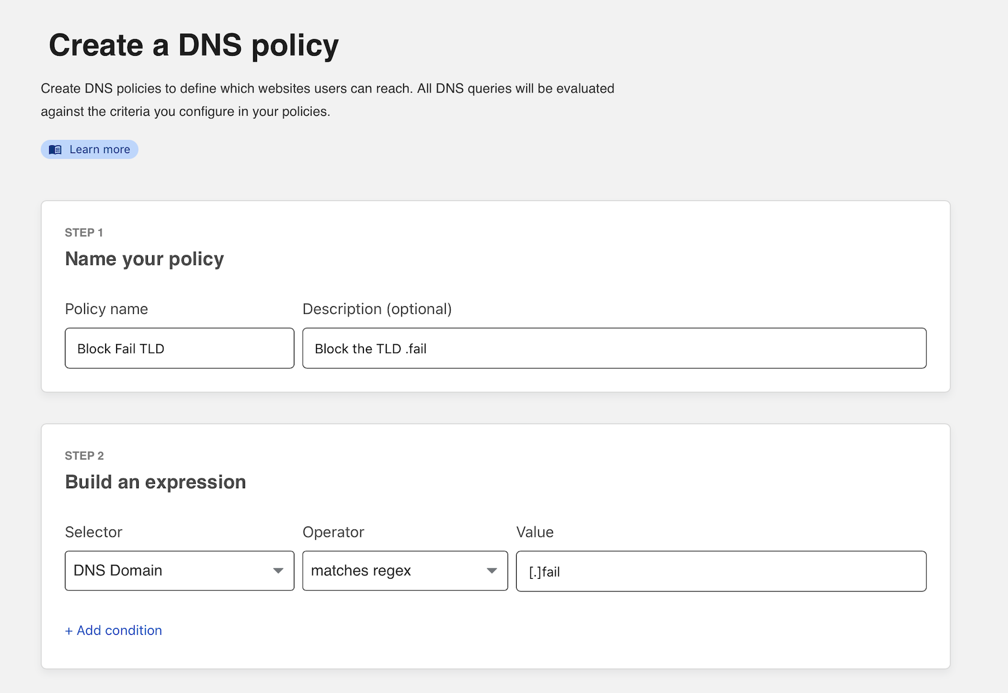This screenshot has width=1008, height=693.
Task: Click inside the Policy name input
Action: [178, 348]
